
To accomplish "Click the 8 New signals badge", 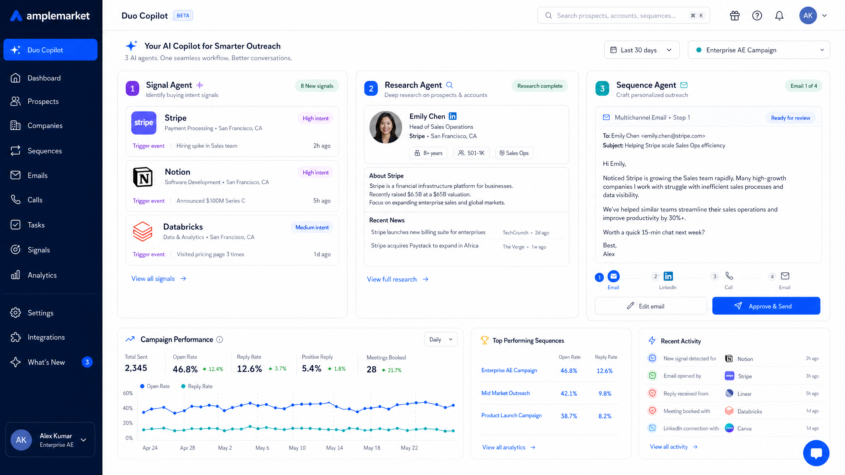I will click(x=317, y=86).
